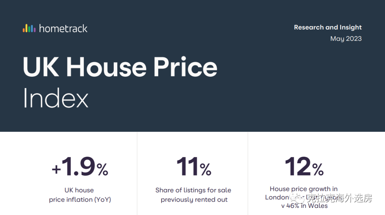Screen dimensions: 385x215
Task: Click the Chinese watermark text
Action: (x=339, y=198)
